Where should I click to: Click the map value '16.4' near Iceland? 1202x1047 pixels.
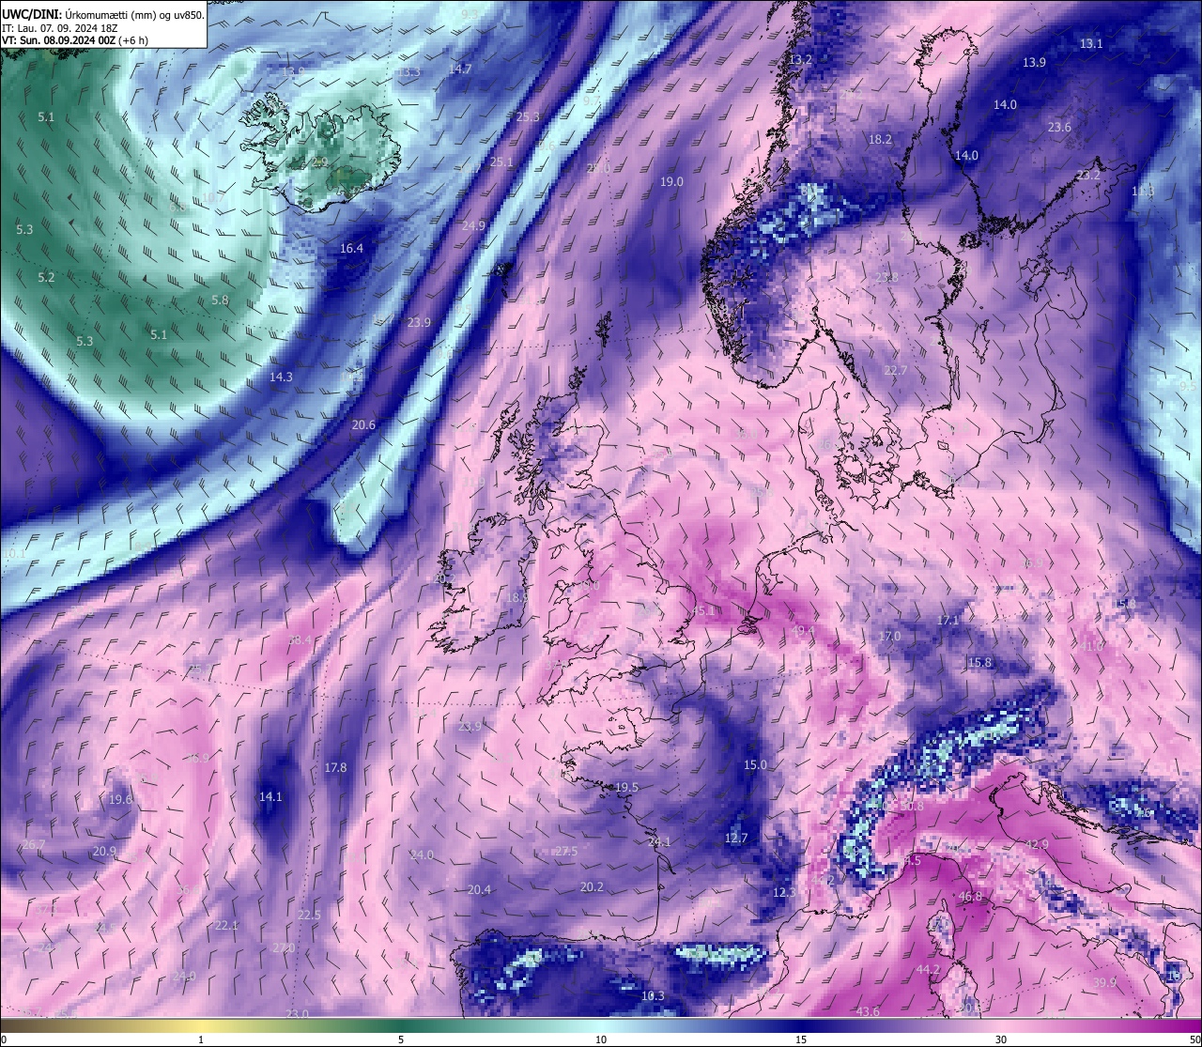pyautogui.click(x=351, y=249)
